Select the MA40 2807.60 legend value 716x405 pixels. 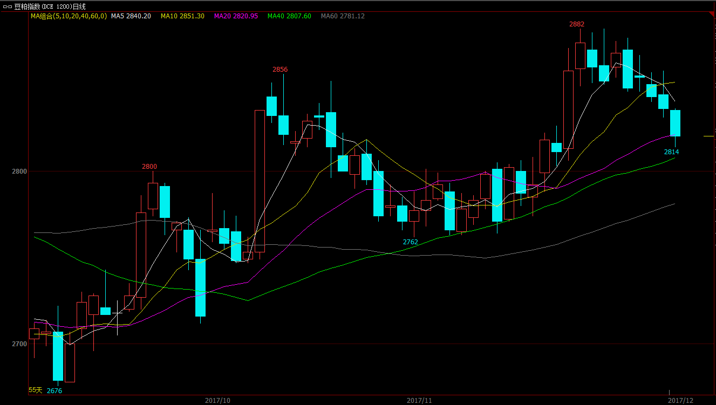tap(289, 16)
